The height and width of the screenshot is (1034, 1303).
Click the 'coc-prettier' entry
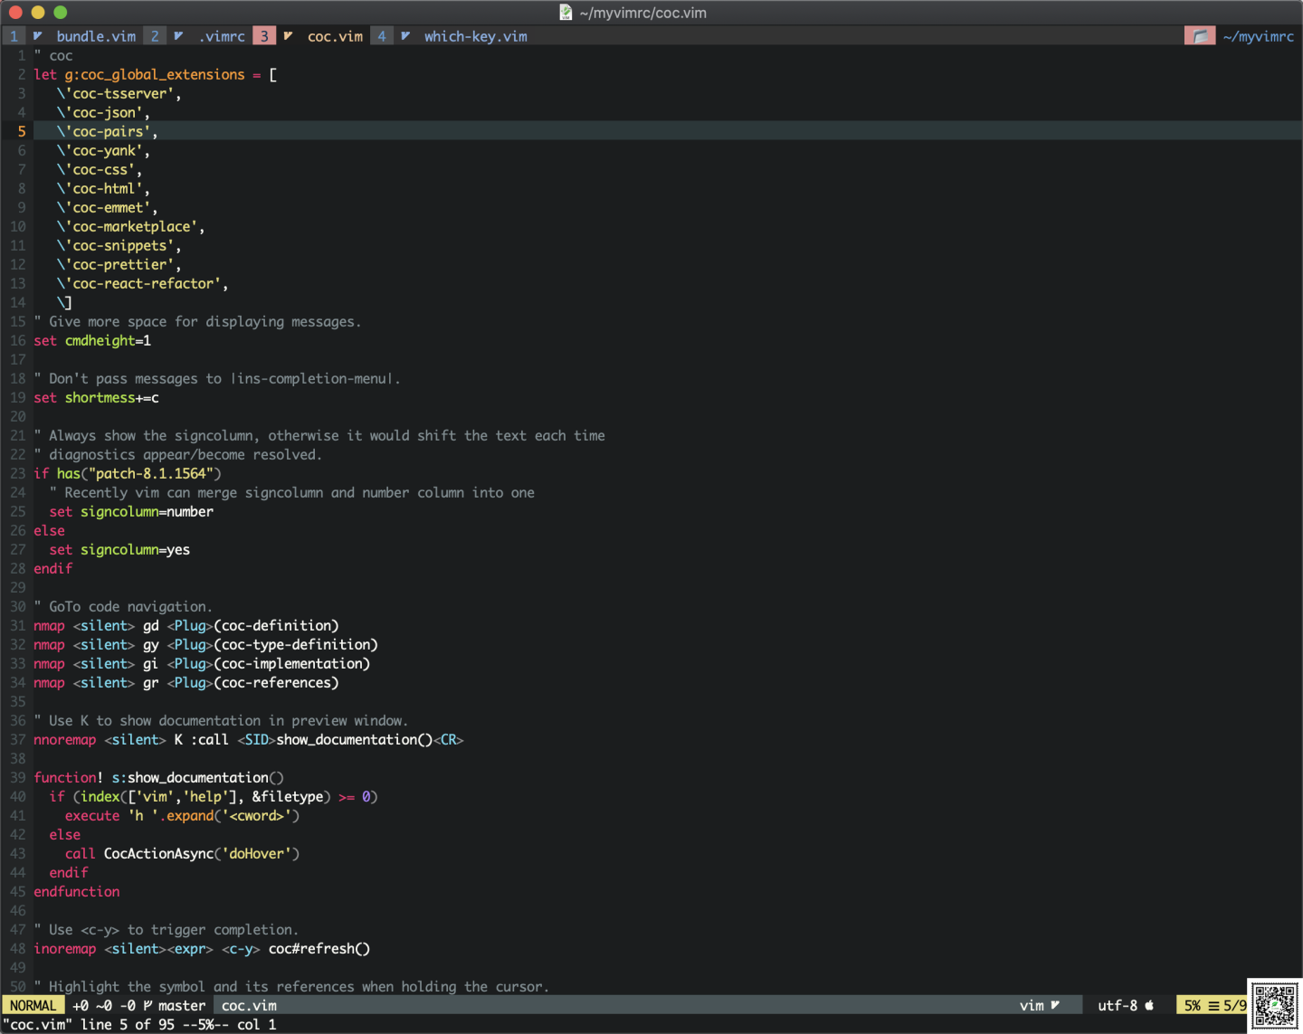tap(119, 264)
